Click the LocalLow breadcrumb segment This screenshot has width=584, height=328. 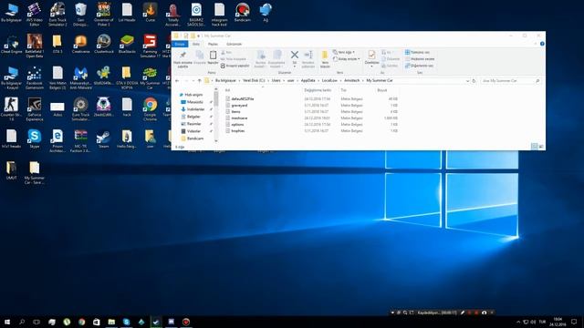pyautogui.click(x=329, y=81)
